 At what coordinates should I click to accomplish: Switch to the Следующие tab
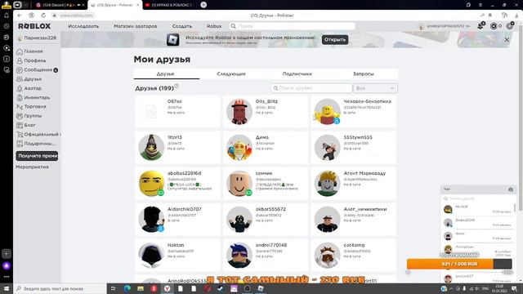[231, 73]
